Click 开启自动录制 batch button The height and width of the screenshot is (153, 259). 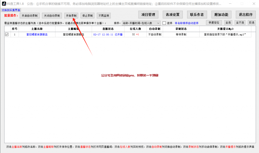point(30,16)
